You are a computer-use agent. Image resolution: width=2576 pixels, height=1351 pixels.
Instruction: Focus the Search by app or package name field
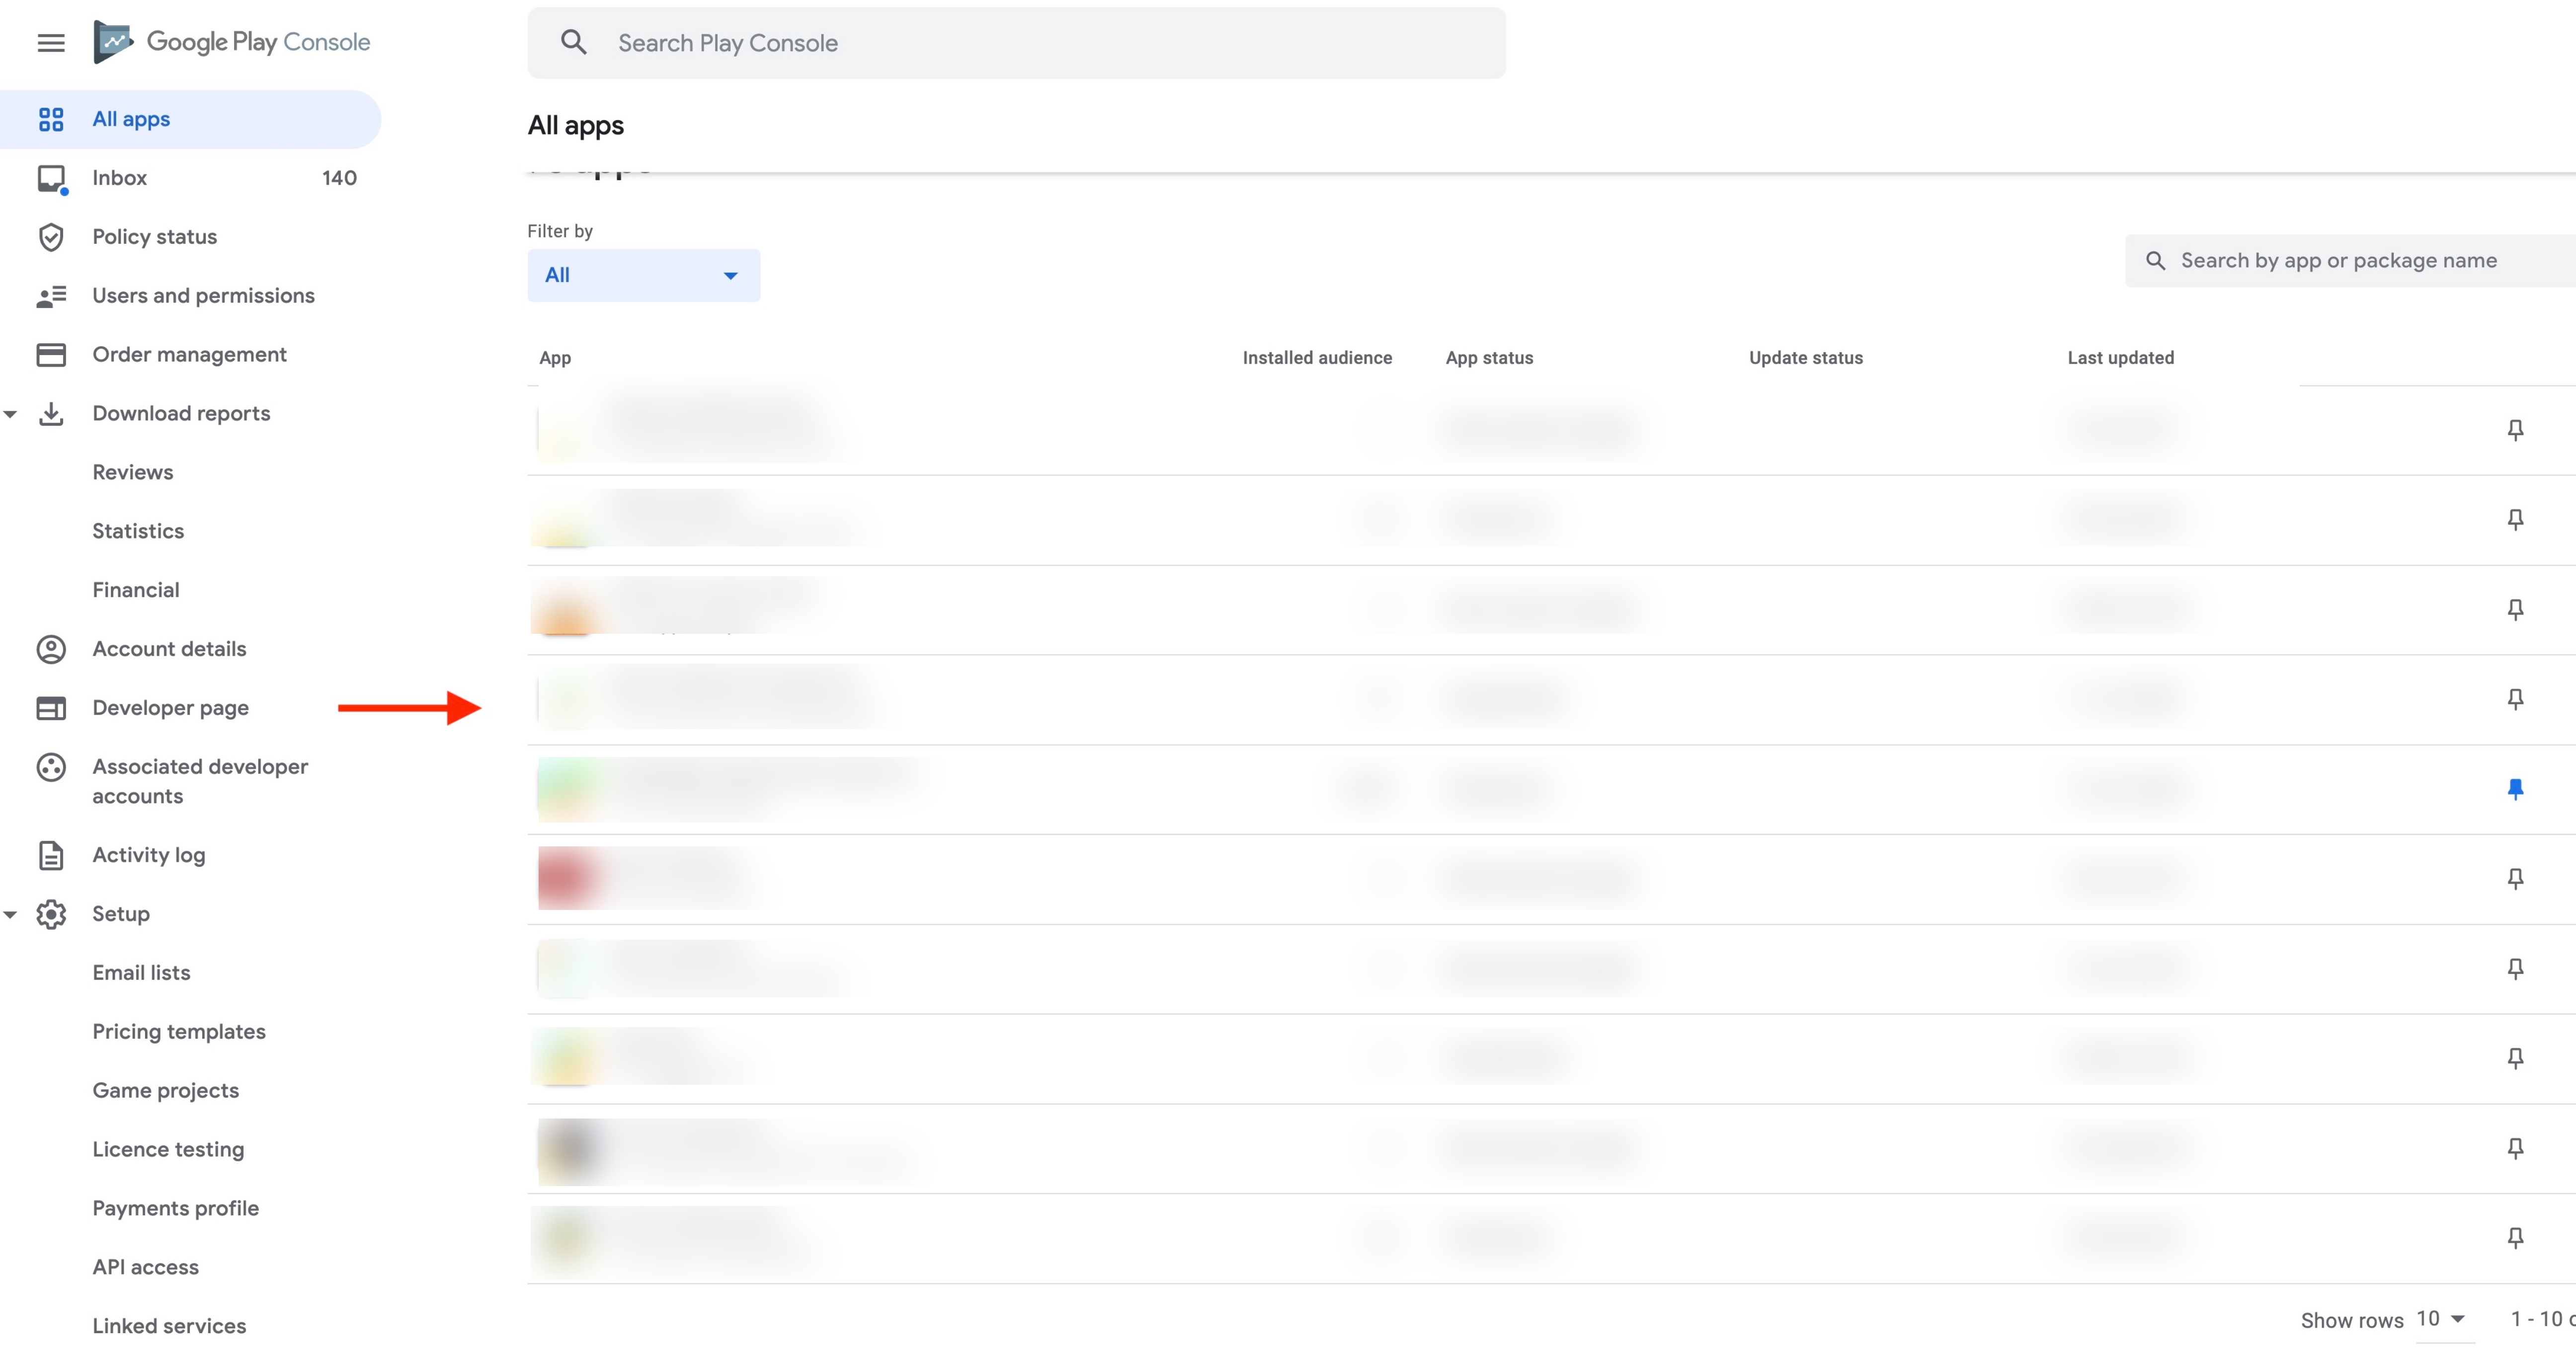click(2350, 261)
